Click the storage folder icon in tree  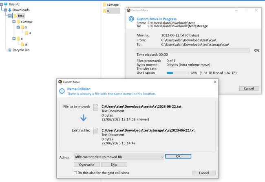click(x=18, y=22)
